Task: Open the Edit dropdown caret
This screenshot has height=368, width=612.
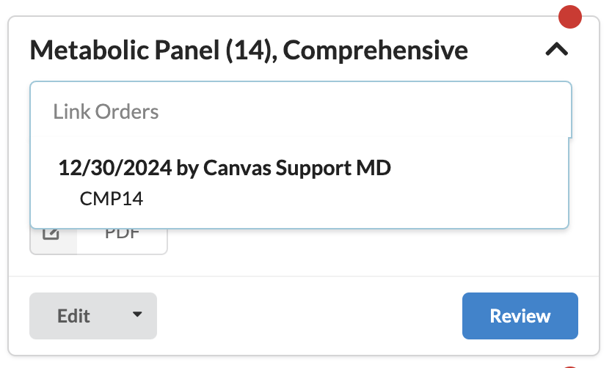Action: [x=136, y=315]
